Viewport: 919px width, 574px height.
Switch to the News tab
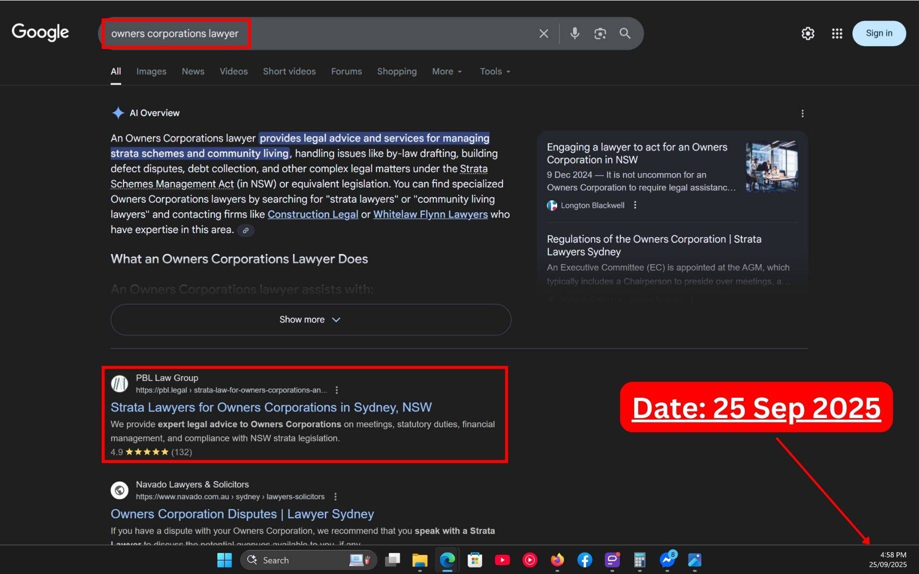(x=193, y=71)
